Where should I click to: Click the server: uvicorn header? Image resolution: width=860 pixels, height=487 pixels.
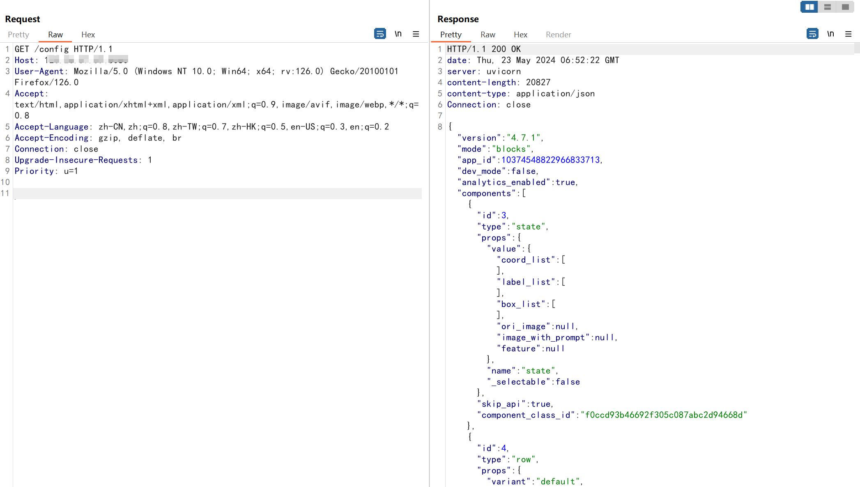point(484,71)
